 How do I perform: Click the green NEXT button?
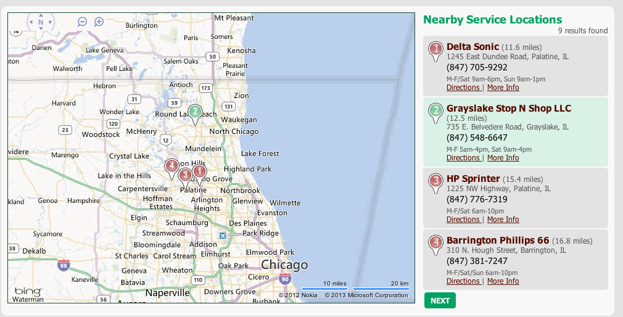[x=440, y=300]
